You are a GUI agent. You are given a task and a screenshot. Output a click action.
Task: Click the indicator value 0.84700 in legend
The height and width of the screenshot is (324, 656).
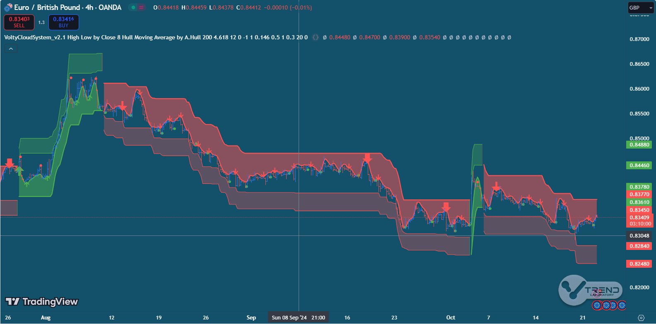(369, 37)
